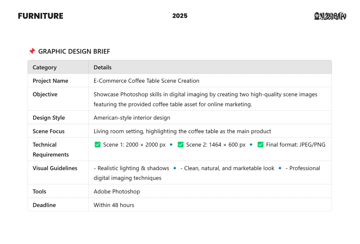Viewport: 360px width, 244px height.
Task: Click the green checkmark before Final format
Action: pyautogui.click(x=260, y=145)
